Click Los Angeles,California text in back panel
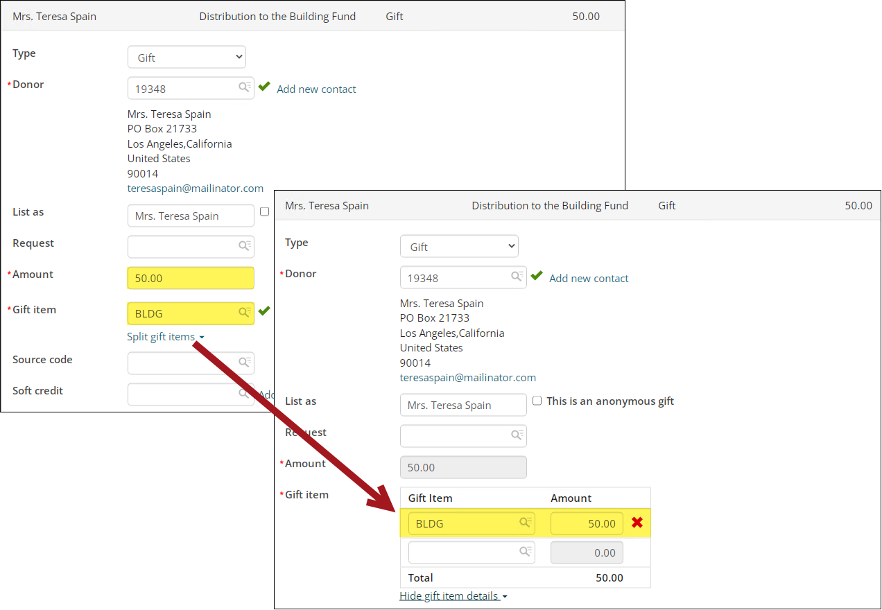 [x=180, y=143]
